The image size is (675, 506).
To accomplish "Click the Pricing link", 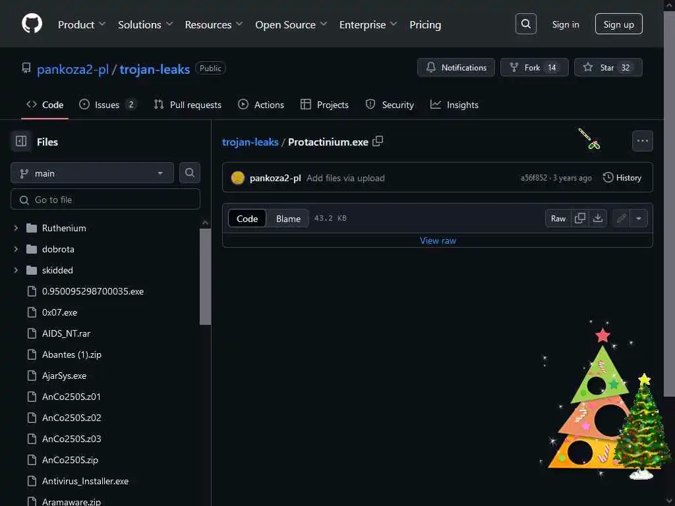I will point(425,24).
